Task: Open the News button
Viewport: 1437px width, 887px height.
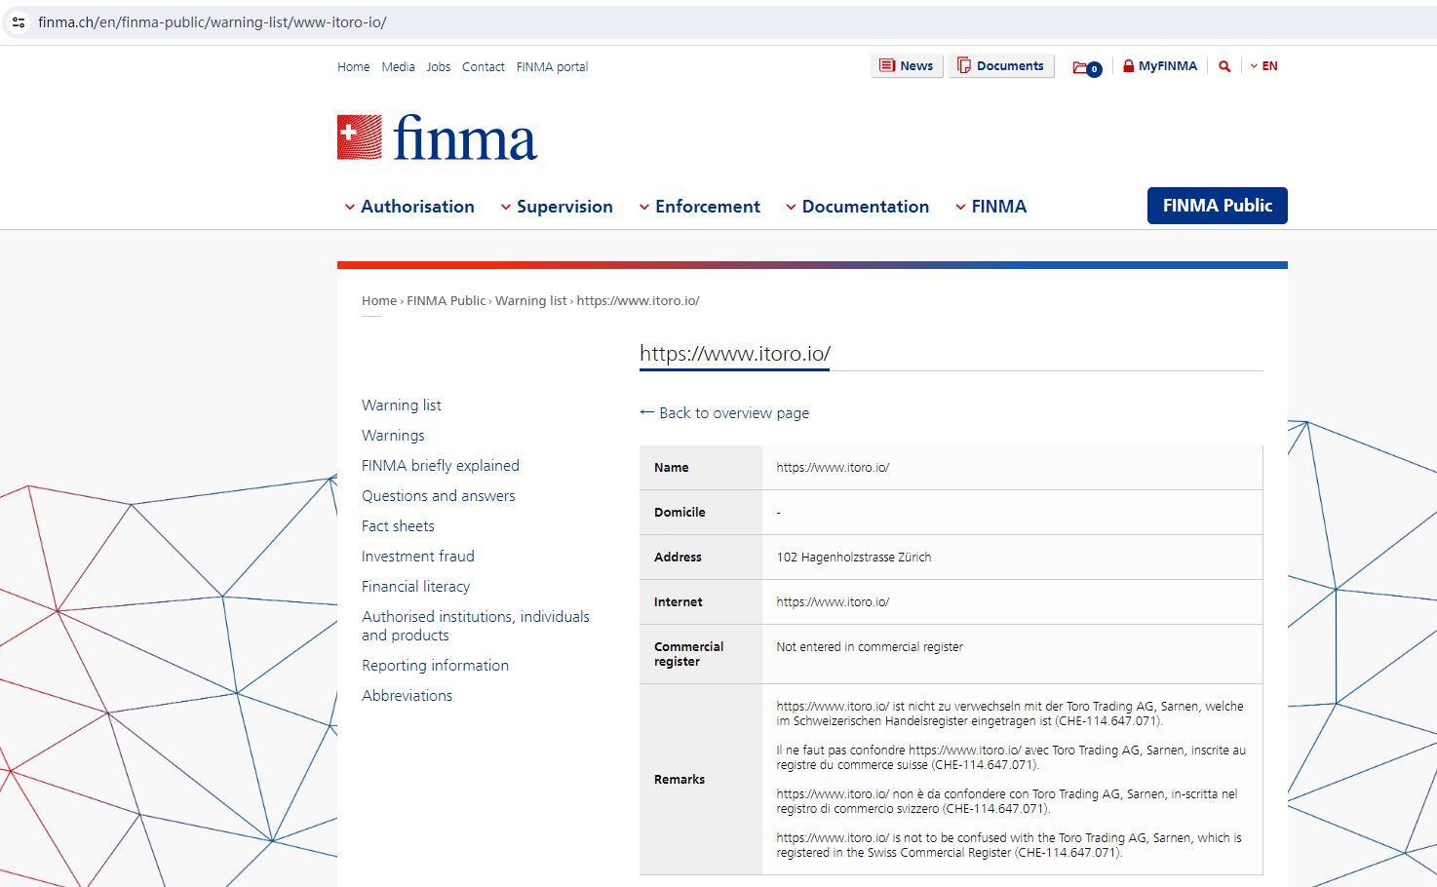Action: [906, 66]
